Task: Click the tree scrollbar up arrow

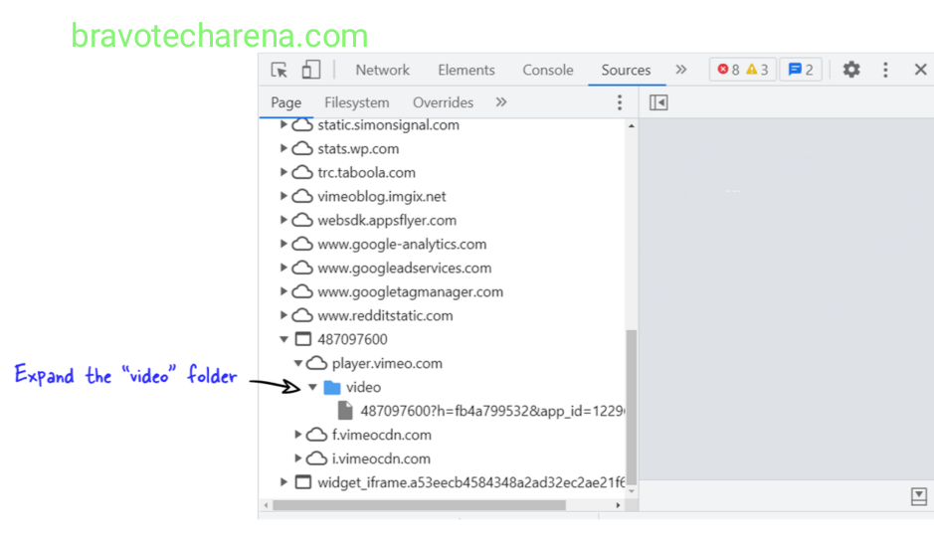Action: [x=632, y=125]
